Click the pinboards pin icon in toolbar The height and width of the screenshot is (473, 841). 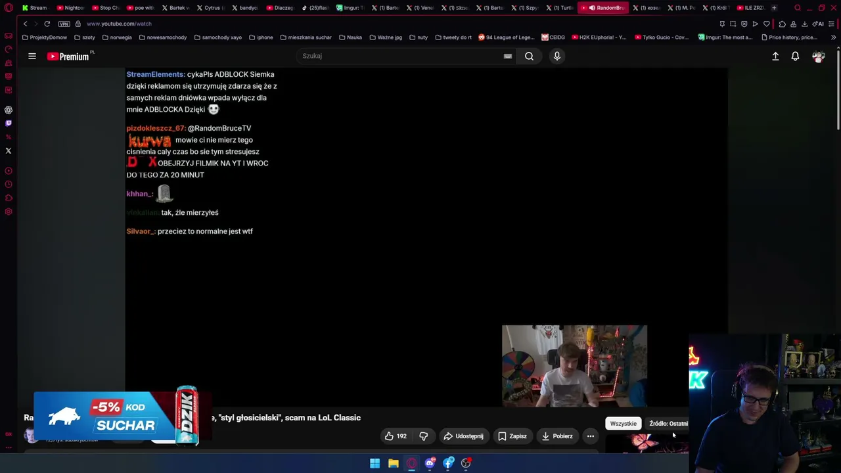[722, 24]
